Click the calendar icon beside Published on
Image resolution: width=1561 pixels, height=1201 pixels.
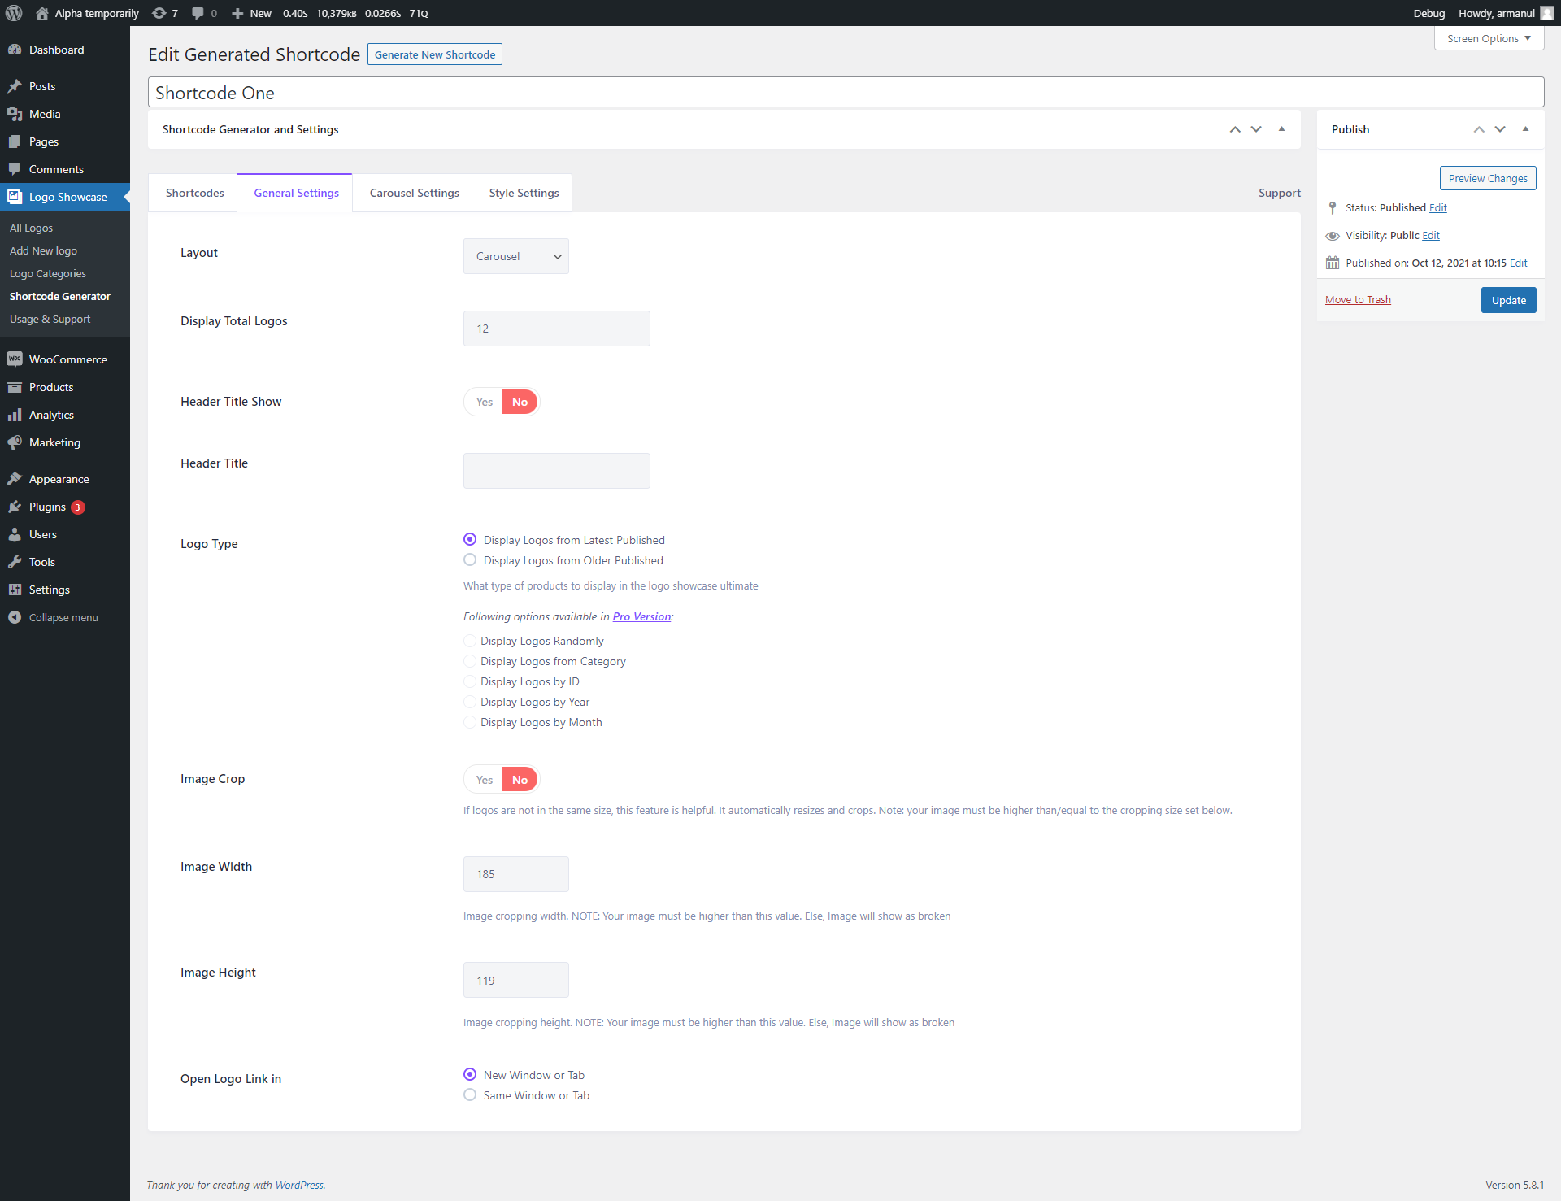[1332, 263]
